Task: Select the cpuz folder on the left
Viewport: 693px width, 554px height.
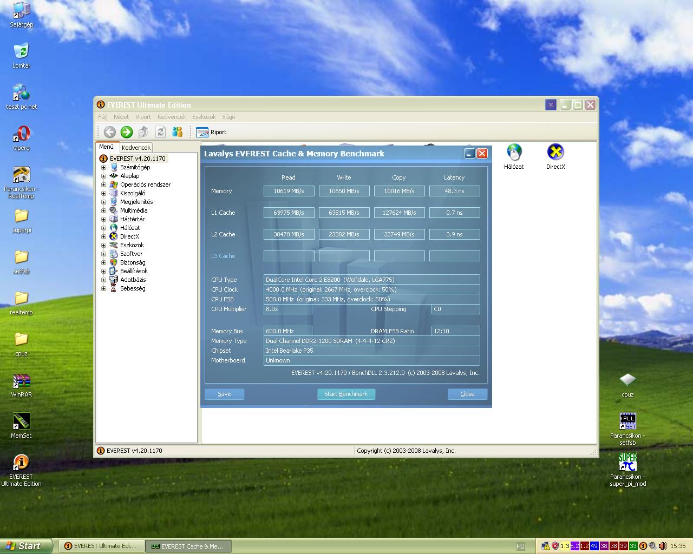Action: pyautogui.click(x=21, y=344)
